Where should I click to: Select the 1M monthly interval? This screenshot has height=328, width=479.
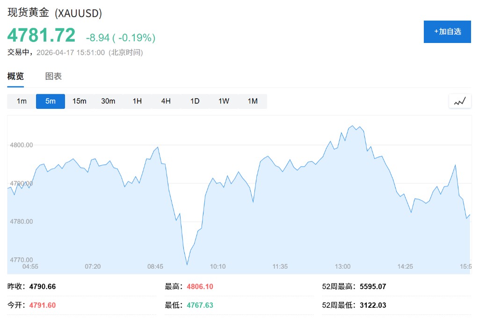(253, 101)
